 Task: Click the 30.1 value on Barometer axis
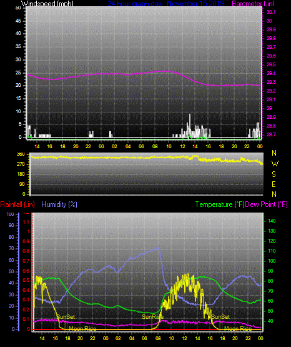pyautogui.click(x=271, y=12)
